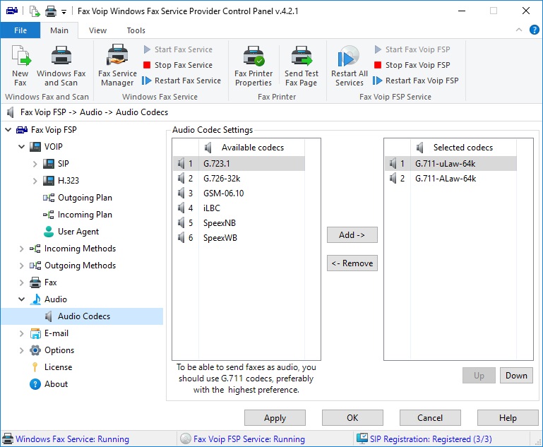
Task: Click Restart Fax Service
Action: (181, 81)
